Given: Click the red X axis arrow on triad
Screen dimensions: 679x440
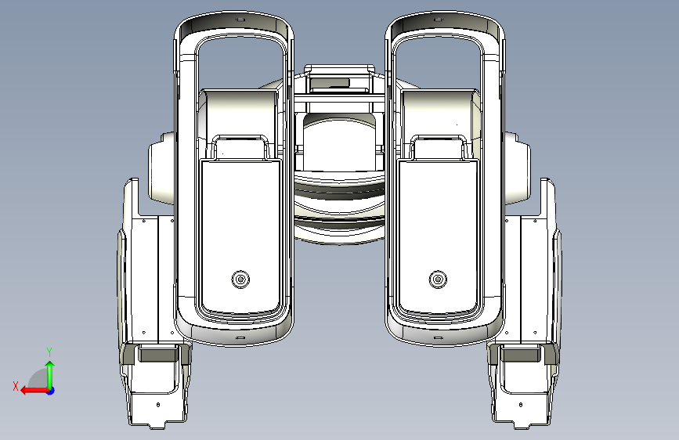Looking at the screenshot, I should tap(34, 391).
